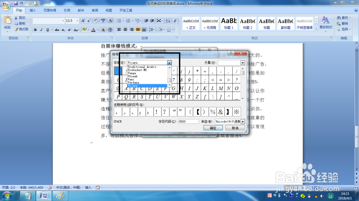Click the Increase Indent icon

coord(152,21)
